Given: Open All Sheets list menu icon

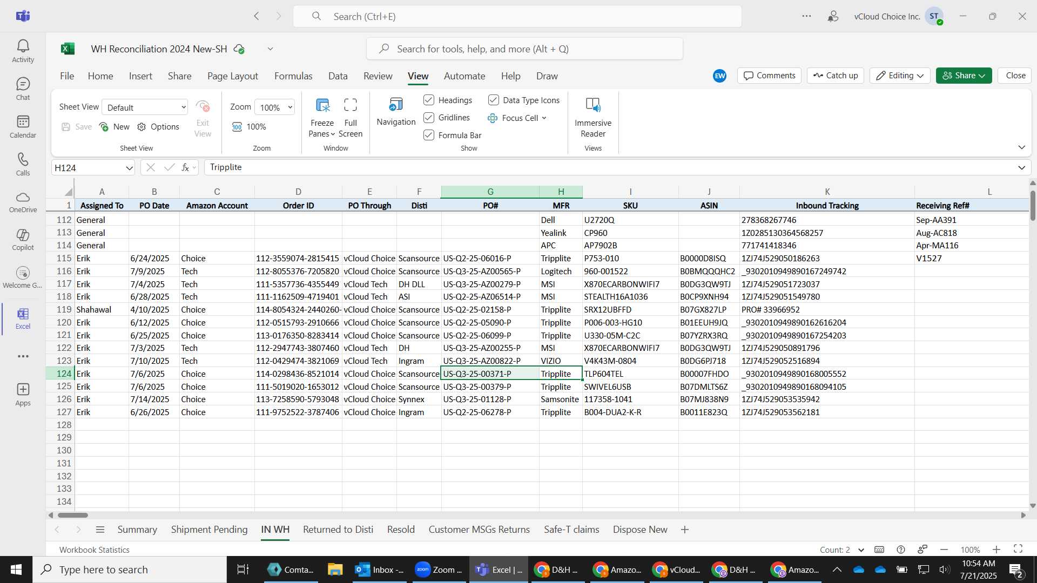Looking at the screenshot, I should pyautogui.click(x=100, y=530).
